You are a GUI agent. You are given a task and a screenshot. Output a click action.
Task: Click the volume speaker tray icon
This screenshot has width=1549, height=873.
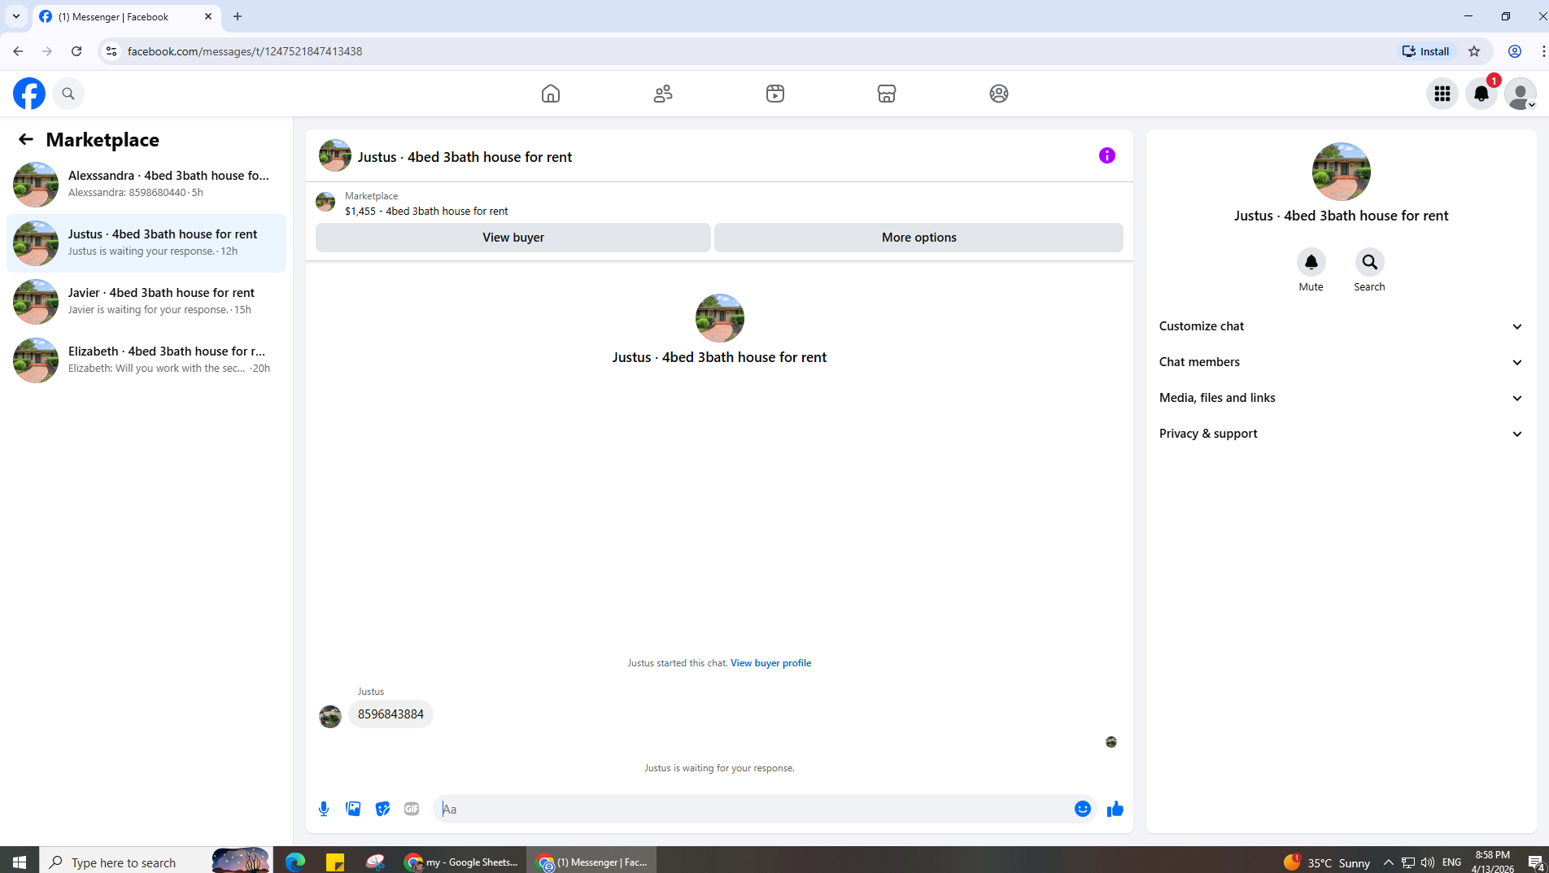pyautogui.click(x=1428, y=862)
